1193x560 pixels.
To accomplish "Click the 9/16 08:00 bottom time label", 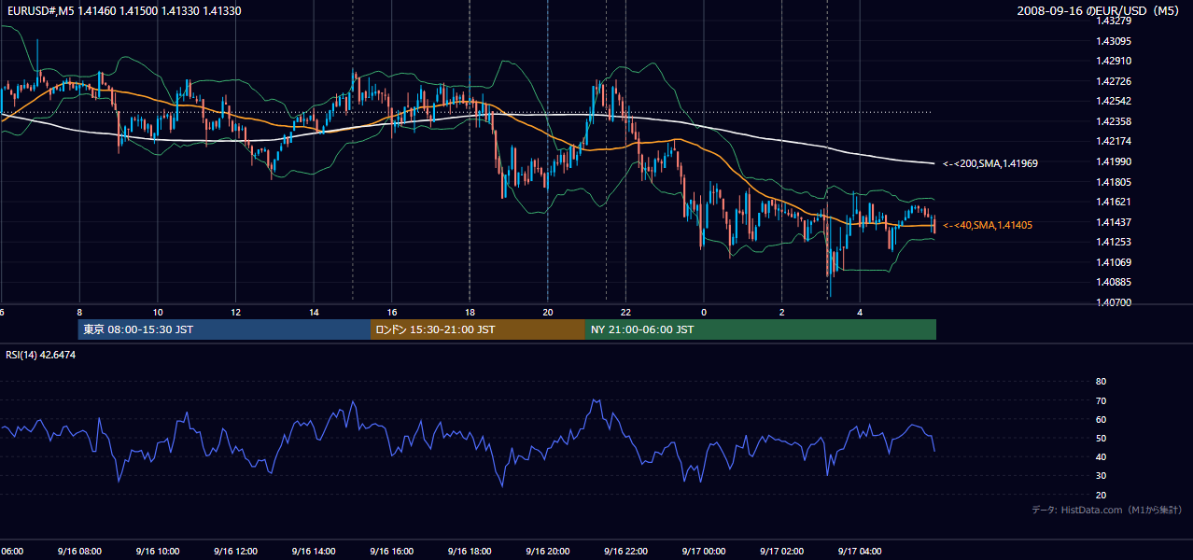I will (x=78, y=552).
